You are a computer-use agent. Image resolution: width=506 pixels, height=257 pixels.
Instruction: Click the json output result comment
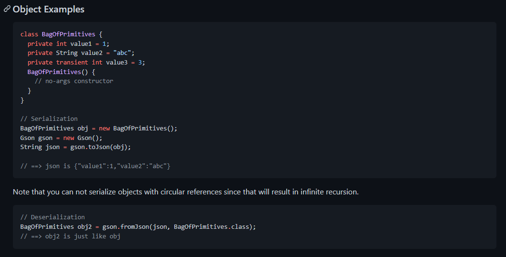[95, 166]
